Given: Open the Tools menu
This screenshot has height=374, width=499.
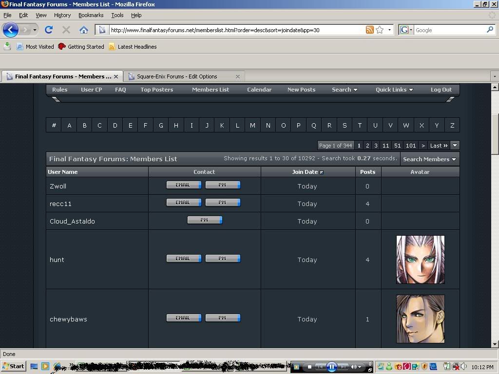Looking at the screenshot, I should pyautogui.click(x=117, y=15).
